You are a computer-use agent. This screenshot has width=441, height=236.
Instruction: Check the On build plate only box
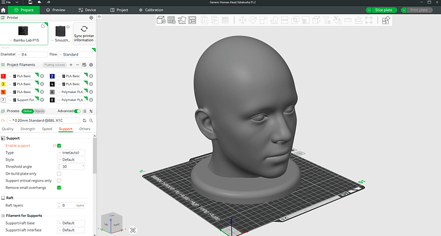[59, 173]
